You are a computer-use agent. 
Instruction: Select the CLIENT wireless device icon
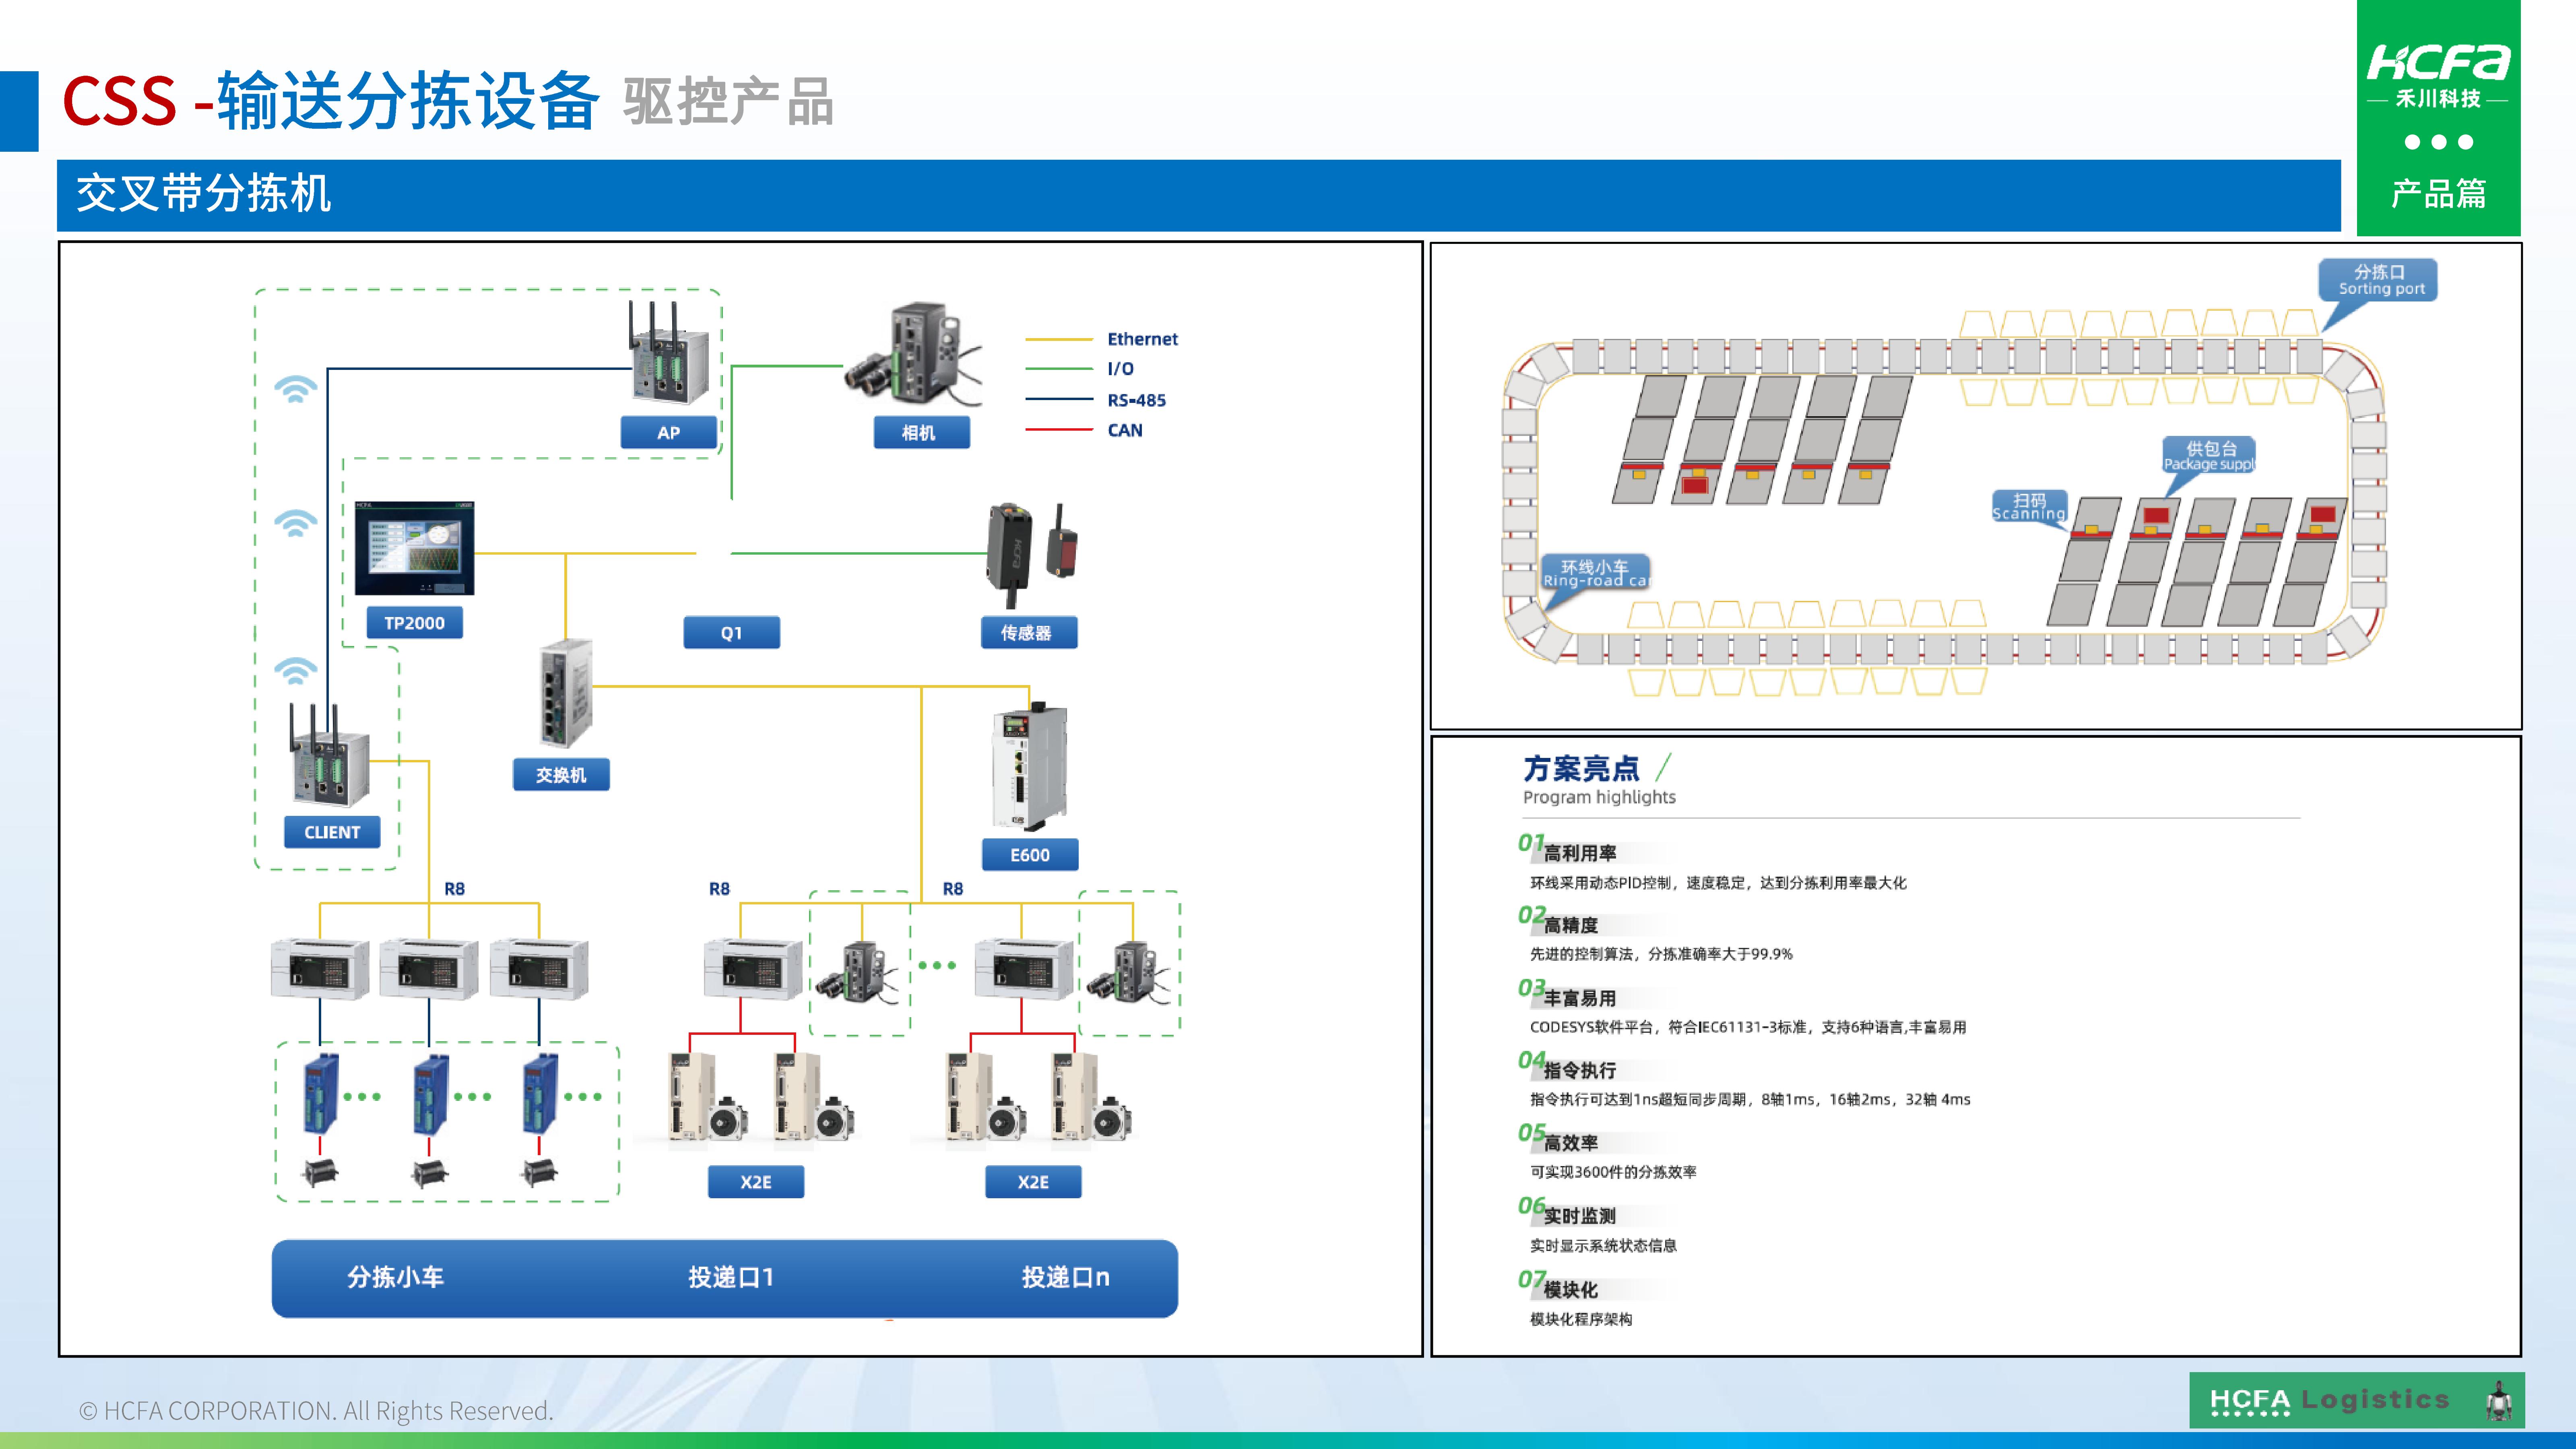[x=330, y=770]
